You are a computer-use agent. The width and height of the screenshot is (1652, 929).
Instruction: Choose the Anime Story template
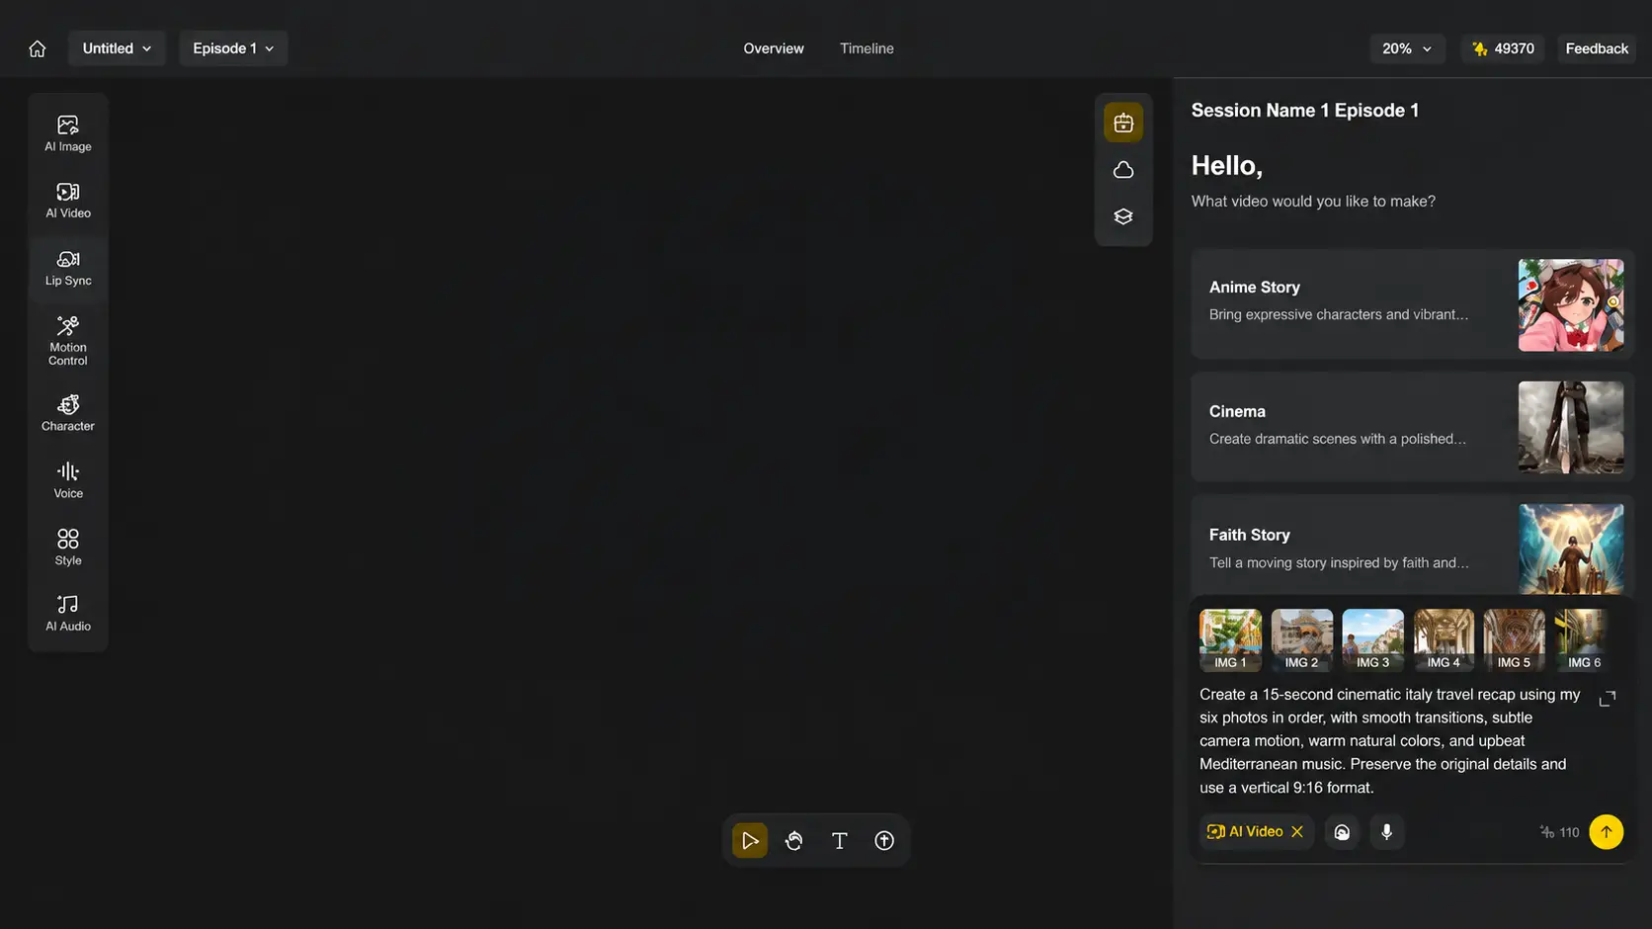coord(1412,303)
